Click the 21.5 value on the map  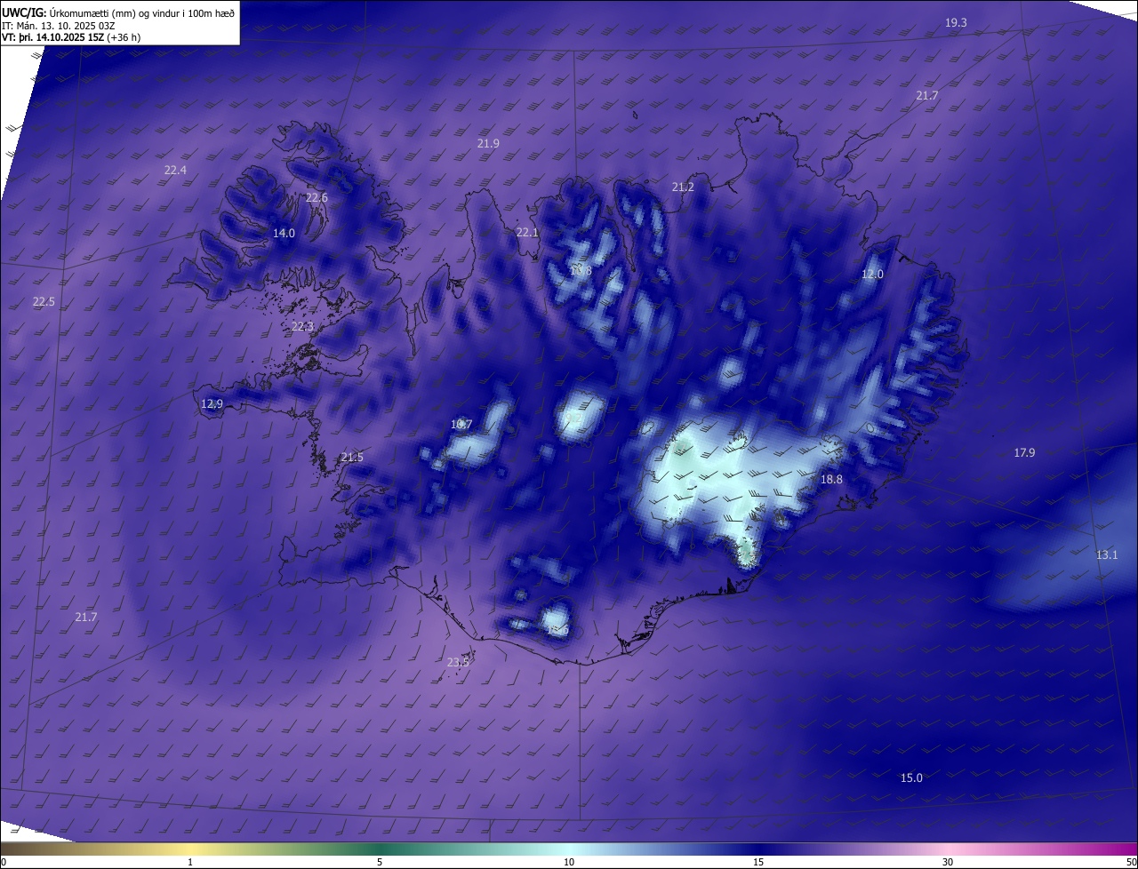352,457
